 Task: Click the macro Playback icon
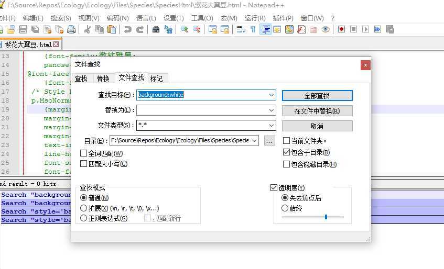tap(365, 29)
